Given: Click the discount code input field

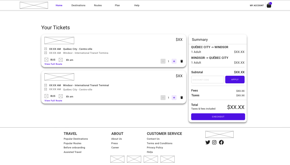Looking at the screenshot, I should 208,80.
